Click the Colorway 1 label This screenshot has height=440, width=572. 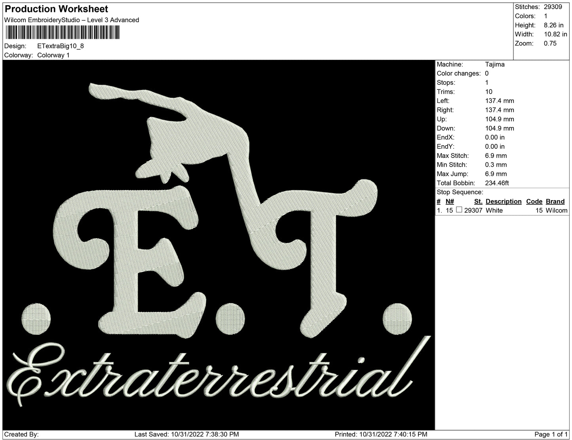(x=53, y=55)
